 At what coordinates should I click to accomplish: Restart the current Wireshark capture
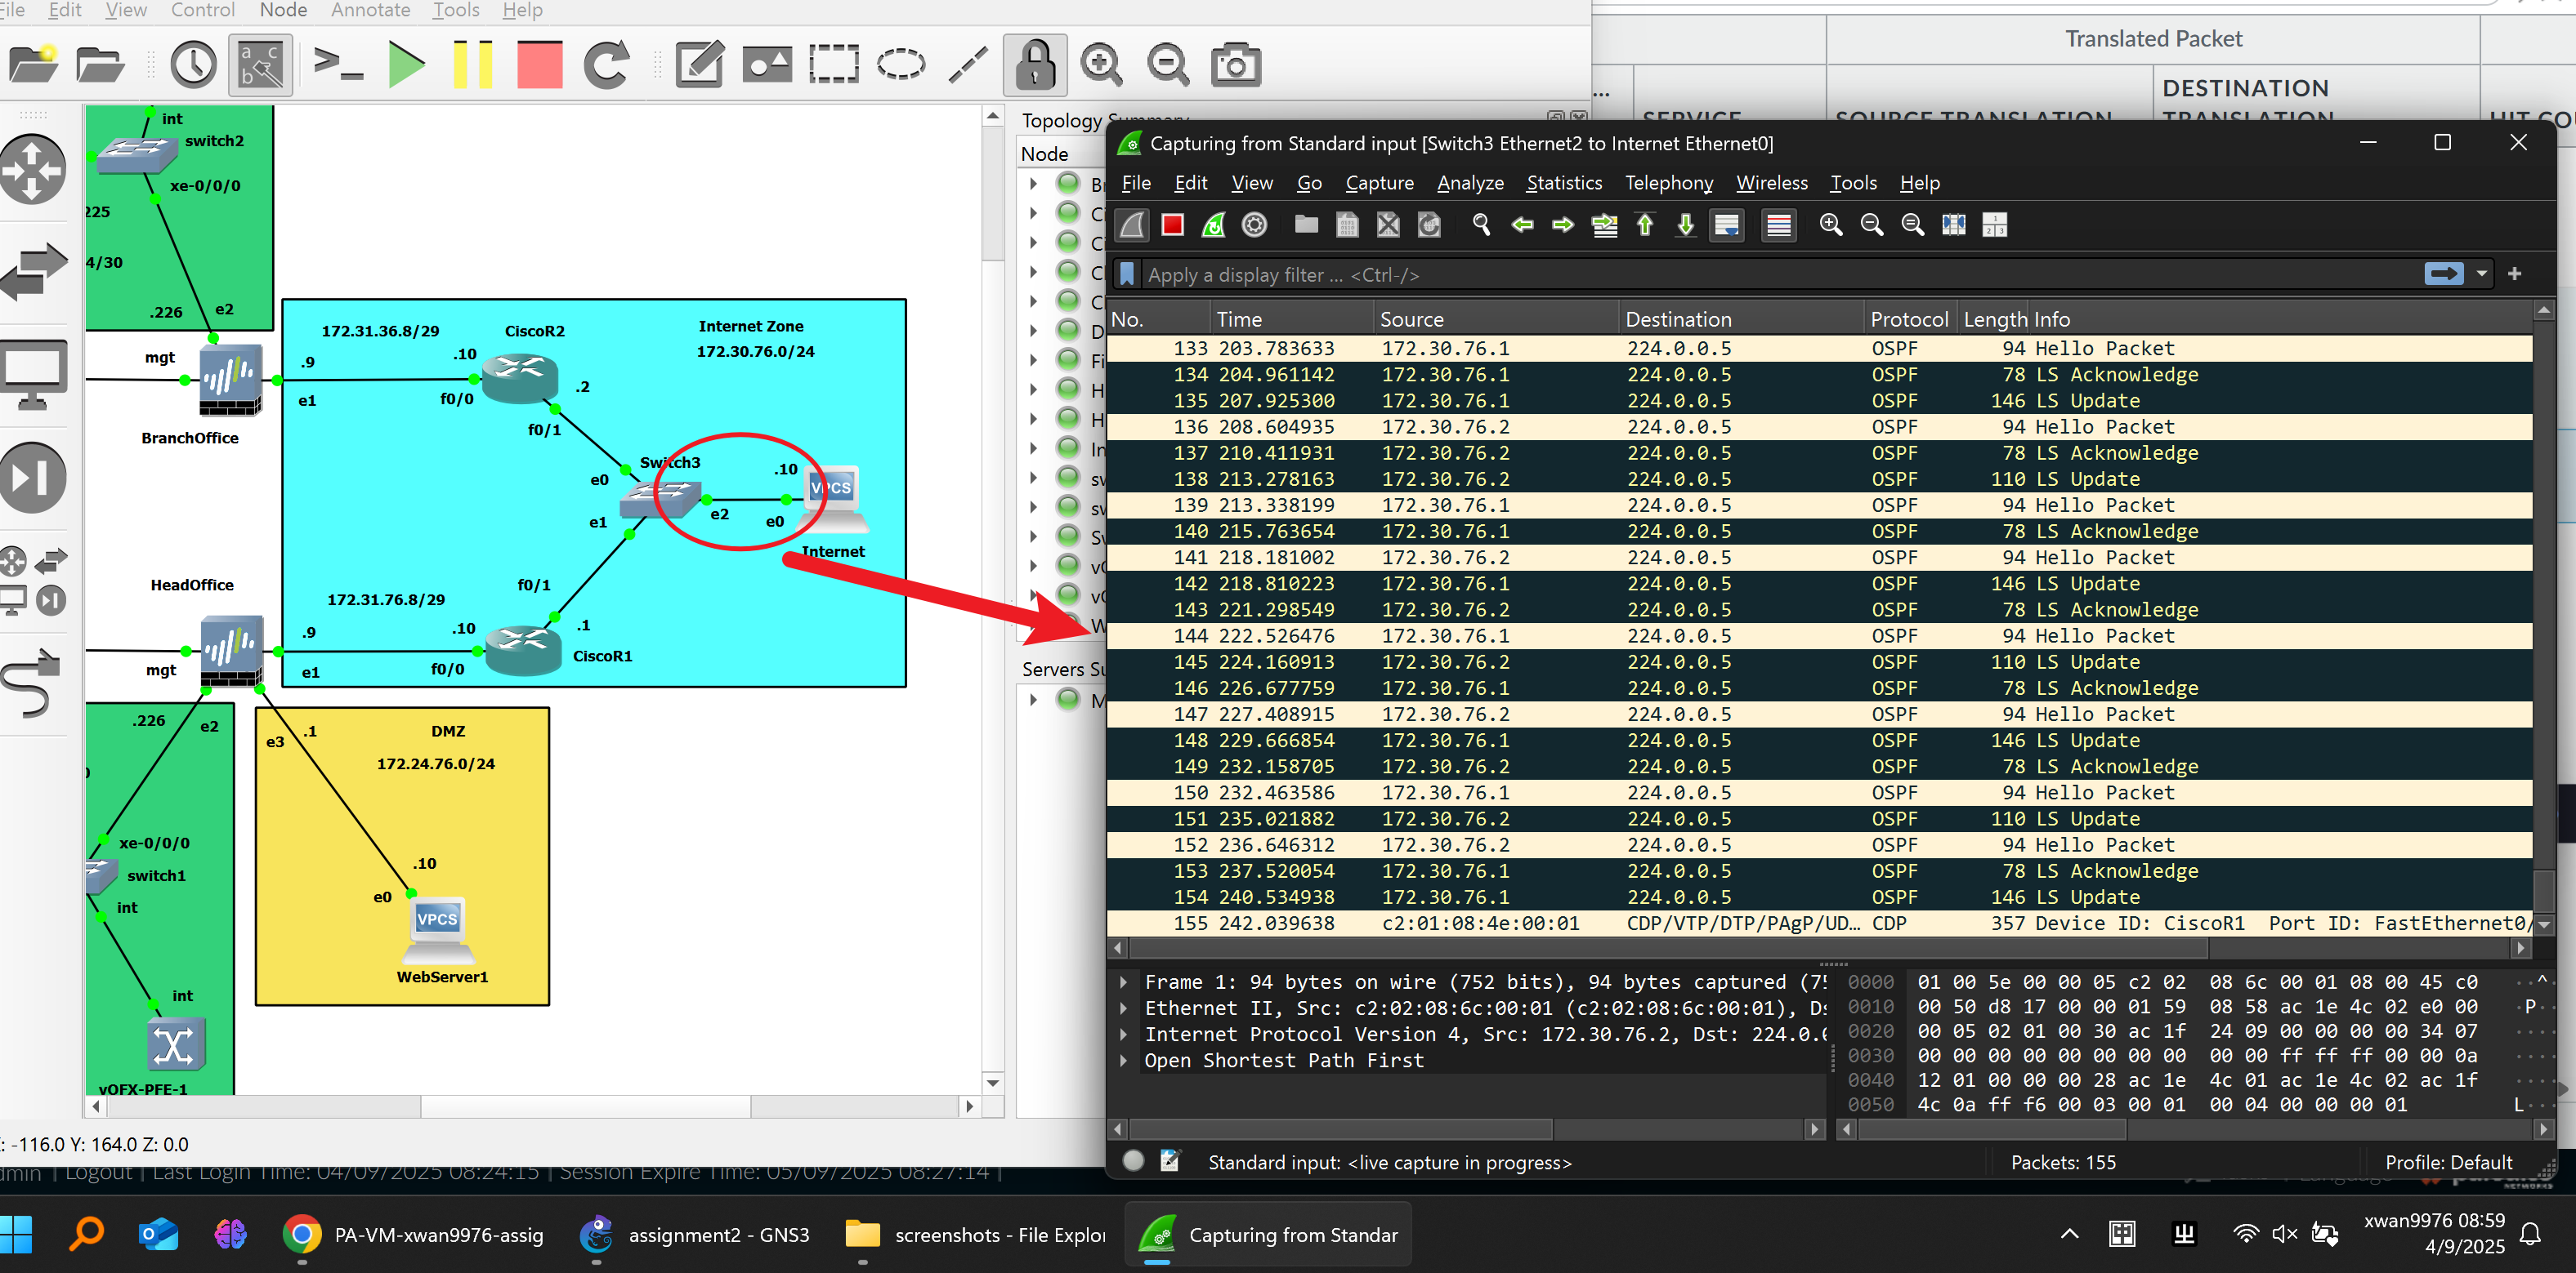tap(1213, 225)
